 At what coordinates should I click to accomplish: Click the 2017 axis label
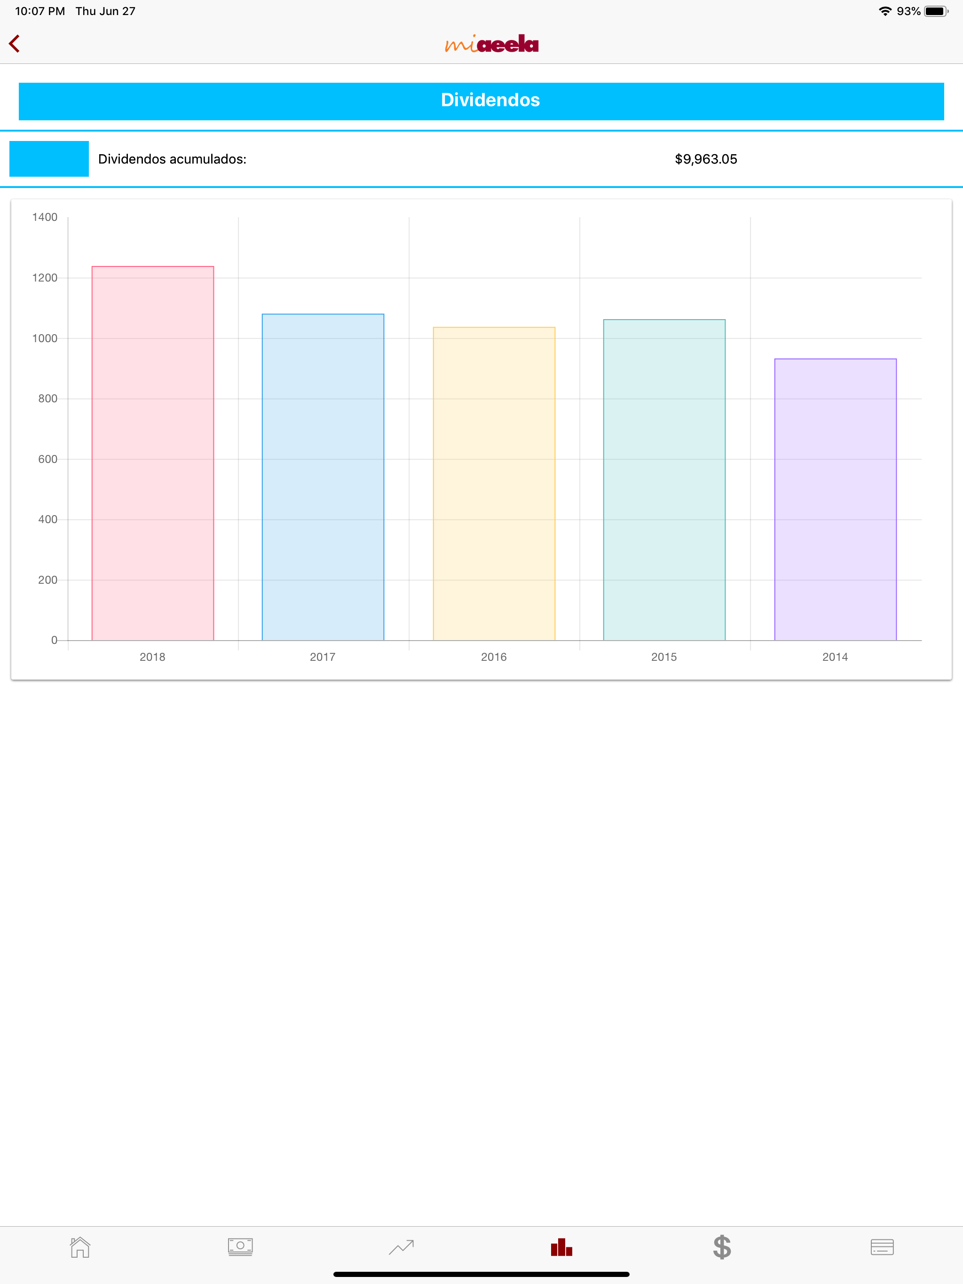point(323,657)
